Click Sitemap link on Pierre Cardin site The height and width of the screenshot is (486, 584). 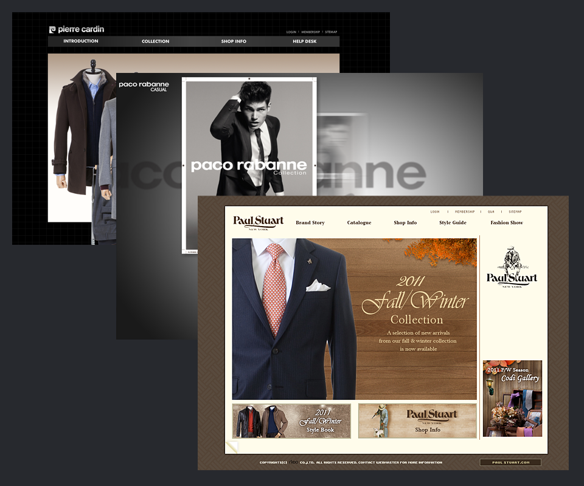tap(331, 32)
